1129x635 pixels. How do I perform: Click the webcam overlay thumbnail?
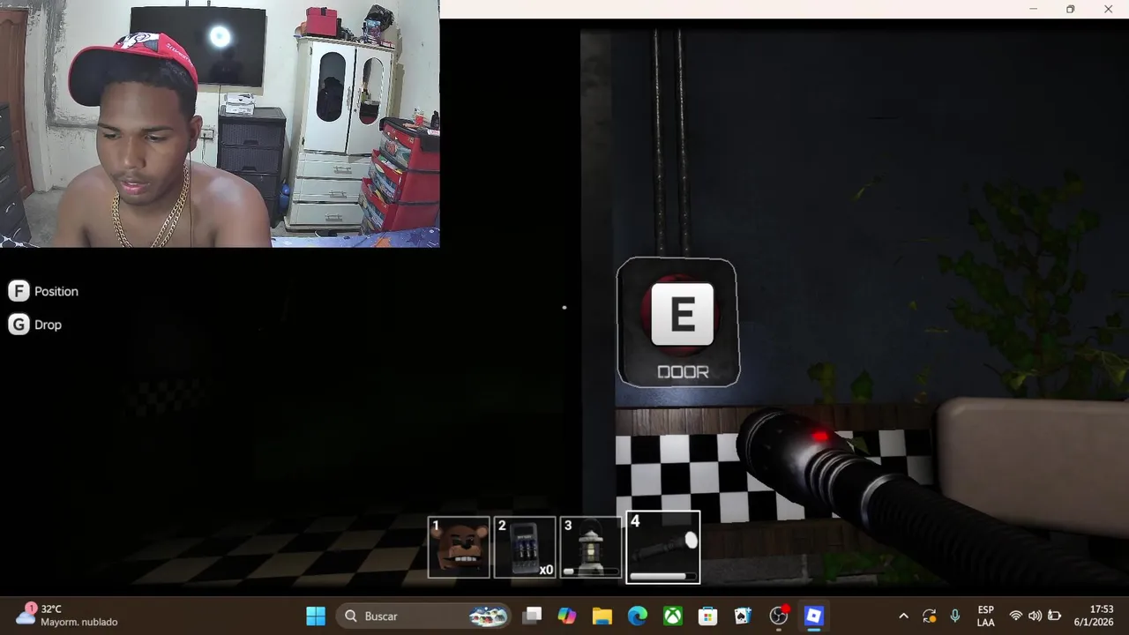220,123
